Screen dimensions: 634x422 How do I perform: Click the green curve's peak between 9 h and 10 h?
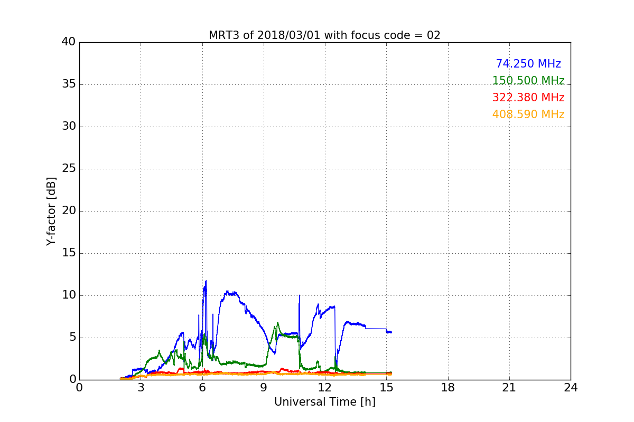(277, 323)
